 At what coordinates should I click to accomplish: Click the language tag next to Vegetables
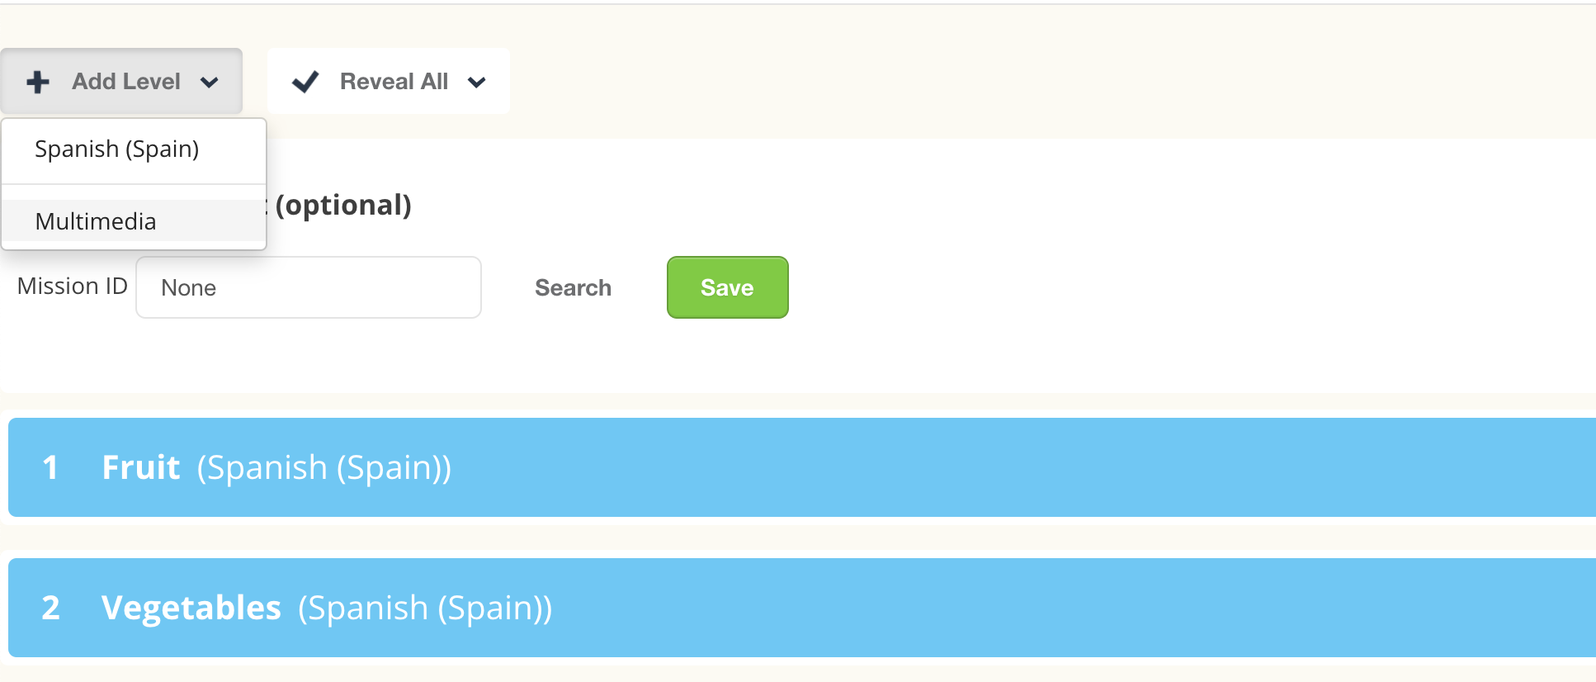pyautogui.click(x=425, y=608)
